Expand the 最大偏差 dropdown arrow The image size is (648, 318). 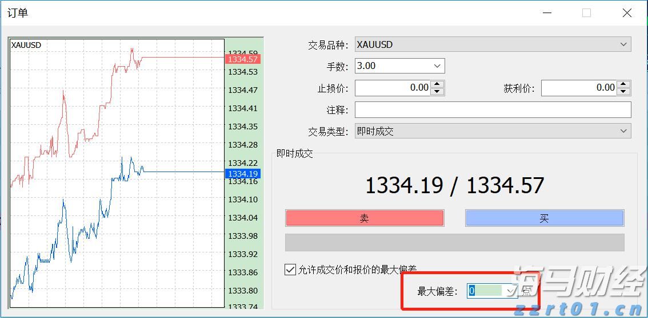[x=510, y=291]
